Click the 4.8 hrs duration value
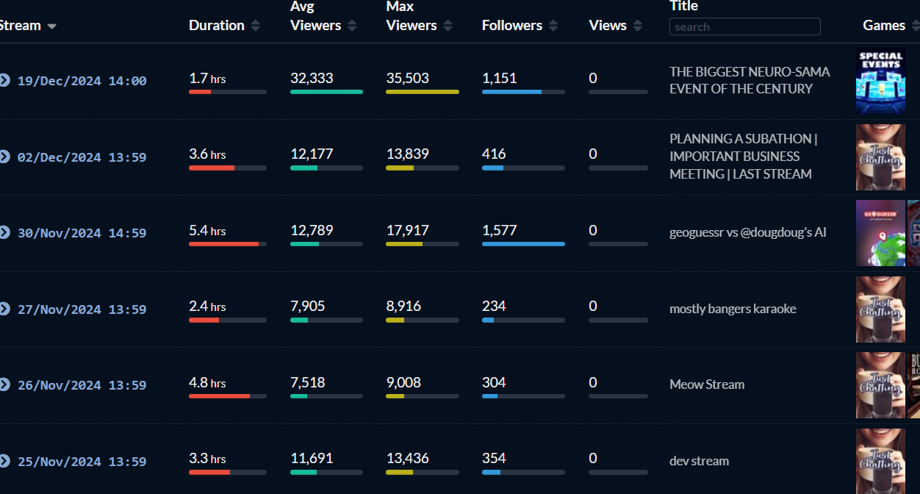The width and height of the screenshot is (920, 494). (x=207, y=382)
